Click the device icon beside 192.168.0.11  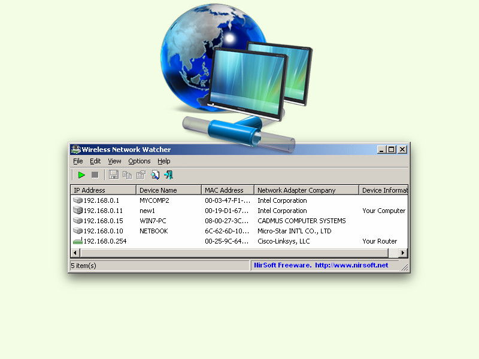click(x=78, y=211)
